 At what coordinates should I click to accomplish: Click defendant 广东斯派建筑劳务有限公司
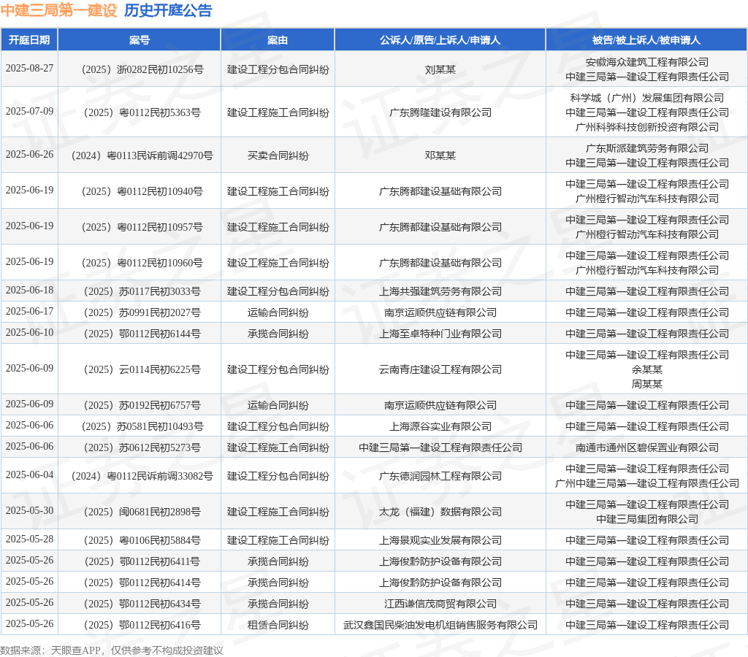click(647, 148)
